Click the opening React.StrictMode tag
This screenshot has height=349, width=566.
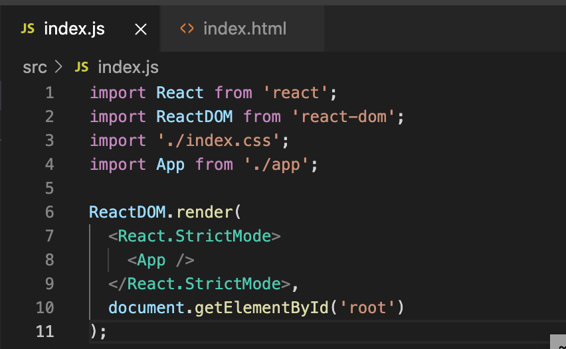tap(194, 236)
